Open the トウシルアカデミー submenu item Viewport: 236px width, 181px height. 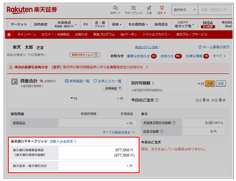click(x=156, y=34)
